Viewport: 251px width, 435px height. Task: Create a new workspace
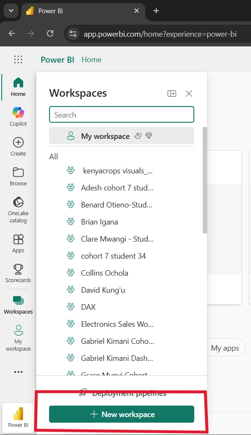(x=121, y=414)
